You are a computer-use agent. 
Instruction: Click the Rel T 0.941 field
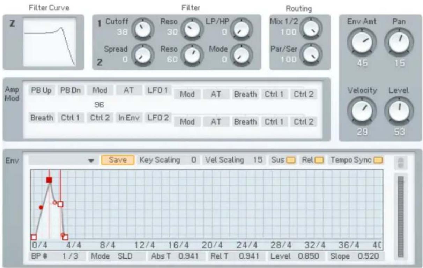(236, 256)
